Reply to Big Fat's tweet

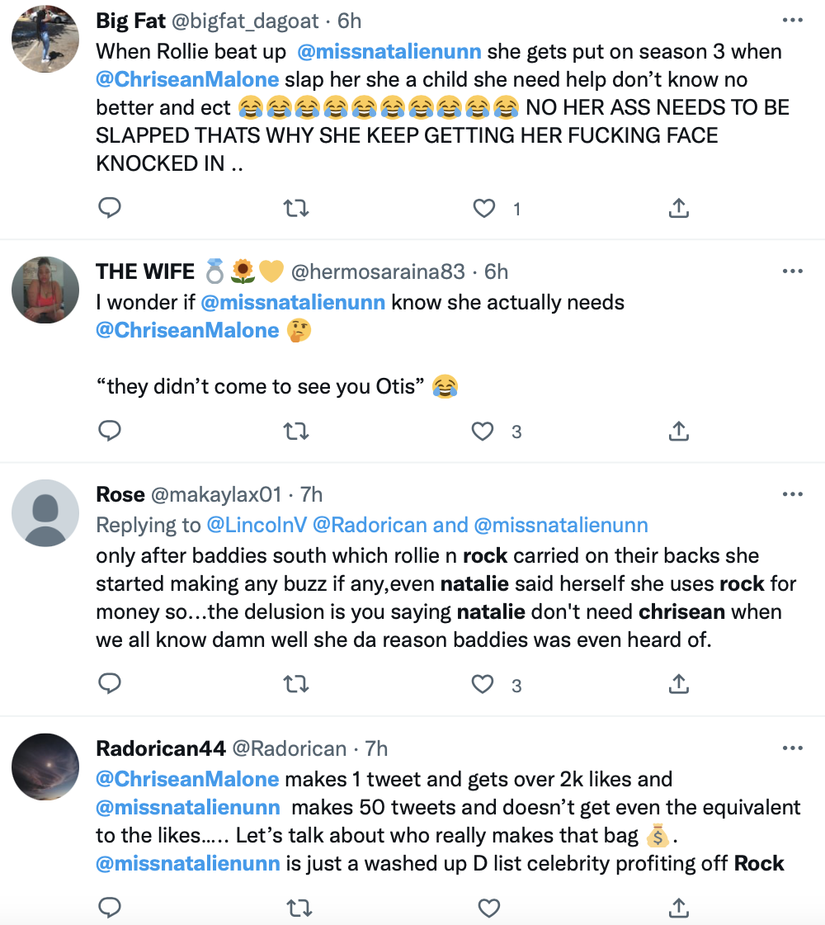[x=110, y=209]
